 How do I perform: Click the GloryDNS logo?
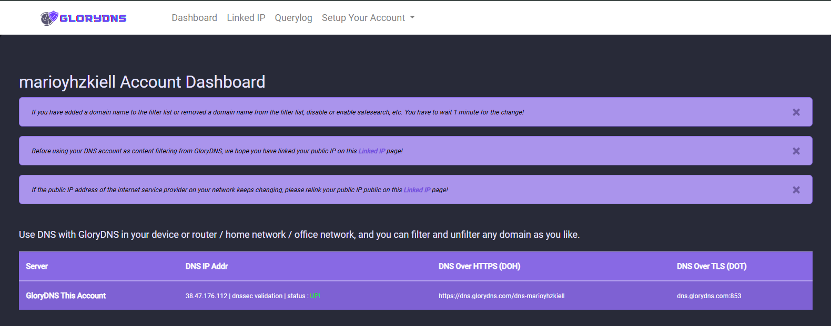point(84,18)
